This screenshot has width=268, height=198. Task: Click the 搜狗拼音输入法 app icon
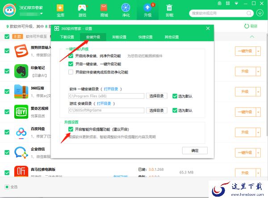pos(21,51)
